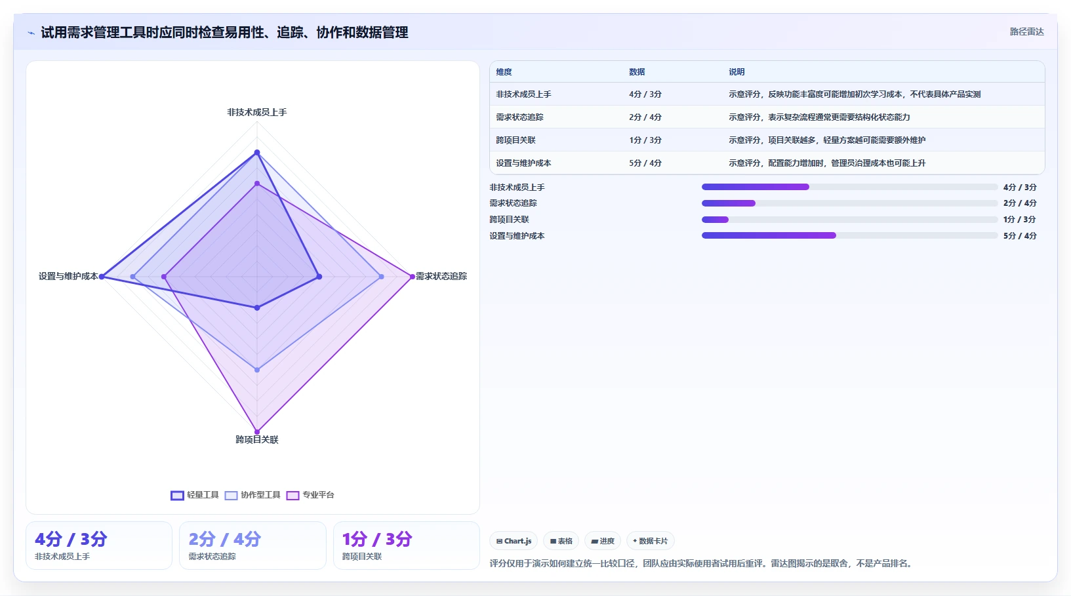Click the 数据卡片 tag chip
Image resolution: width=1071 pixels, height=596 pixels.
pyautogui.click(x=651, y=541)
